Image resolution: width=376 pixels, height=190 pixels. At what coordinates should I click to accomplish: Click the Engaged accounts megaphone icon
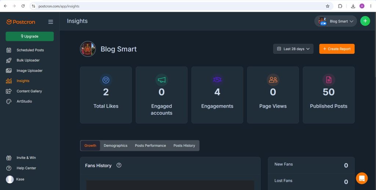click(162, 80)
